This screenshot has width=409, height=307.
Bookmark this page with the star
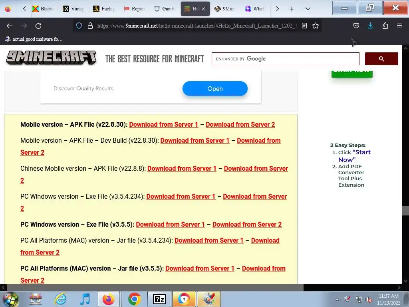coord(316,26)
